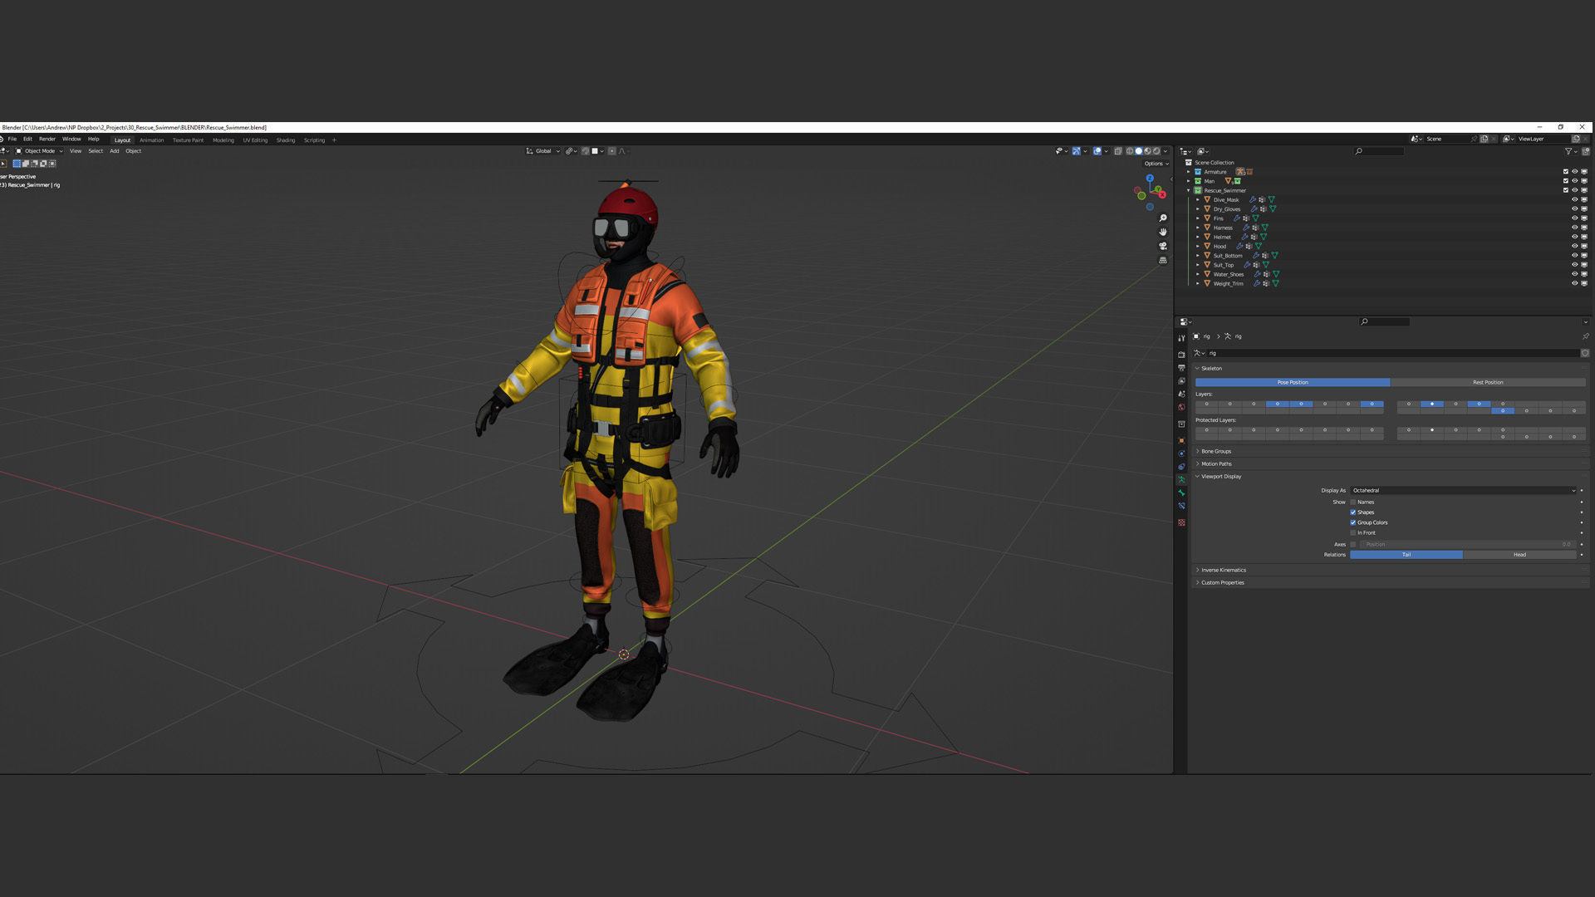
Task: Click the Rest Position button
Action: pos(1488,383)
